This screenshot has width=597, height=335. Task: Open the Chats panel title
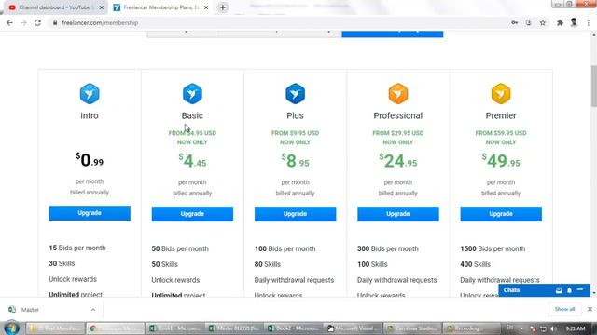[x=511, y=290]
